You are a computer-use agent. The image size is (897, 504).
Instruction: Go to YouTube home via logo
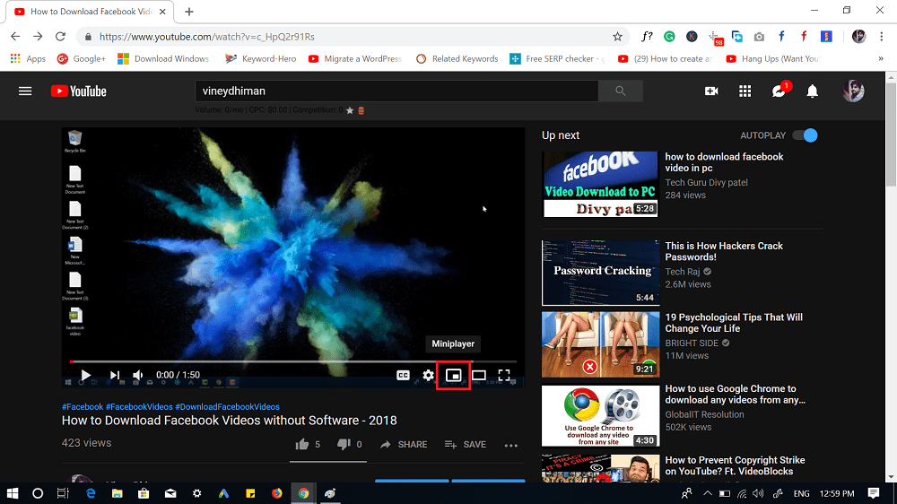click(x=78, y=91)
